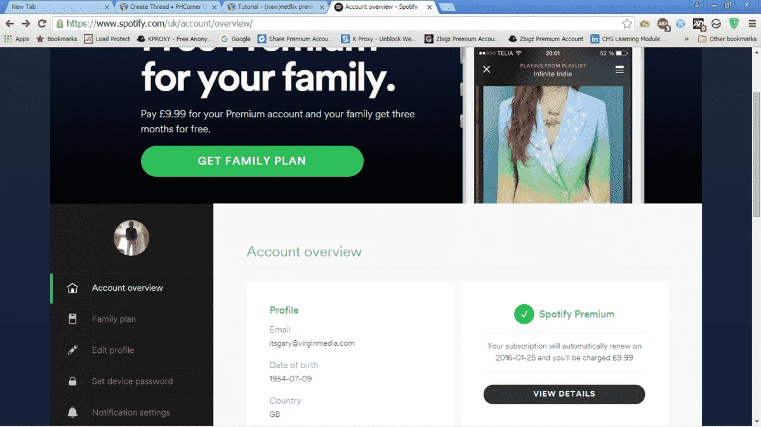
Task: Open the cookie extension icon
Action: click(x=644, y=23)
